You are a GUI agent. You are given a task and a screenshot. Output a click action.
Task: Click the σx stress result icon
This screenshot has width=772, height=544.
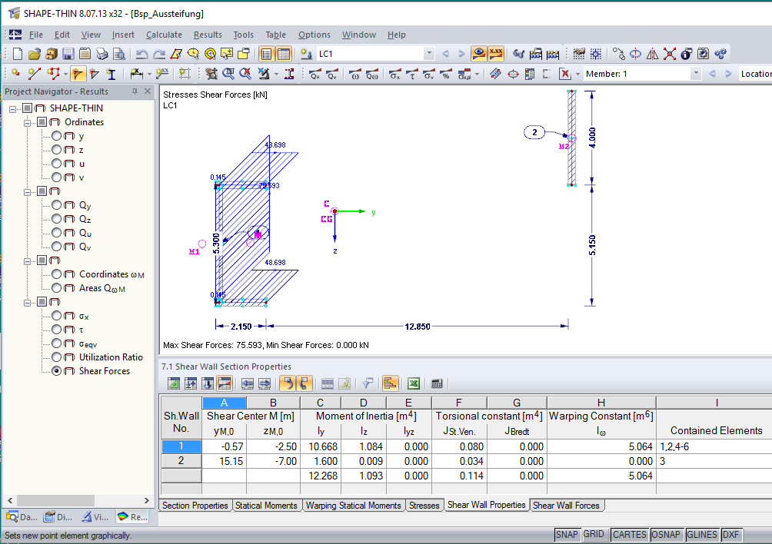394,74
